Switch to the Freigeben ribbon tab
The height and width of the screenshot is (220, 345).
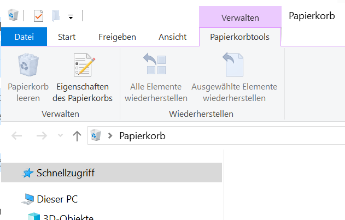[x=117, y=37]
